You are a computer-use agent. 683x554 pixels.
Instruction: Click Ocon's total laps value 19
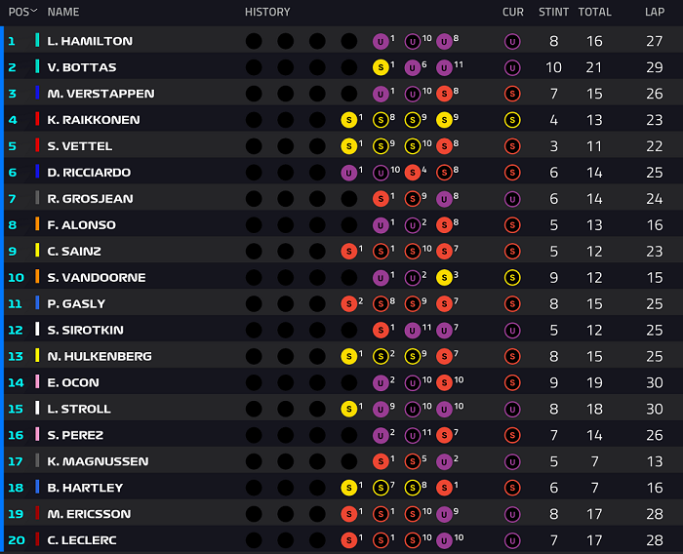click(x=594, y=383)
